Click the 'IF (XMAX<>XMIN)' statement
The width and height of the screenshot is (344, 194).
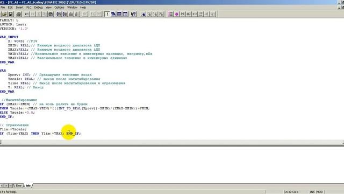coord(44,104)
